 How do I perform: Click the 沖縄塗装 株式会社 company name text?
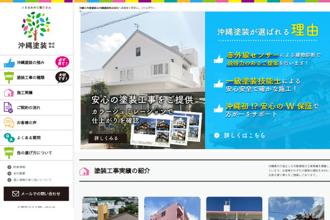(36, 45)
